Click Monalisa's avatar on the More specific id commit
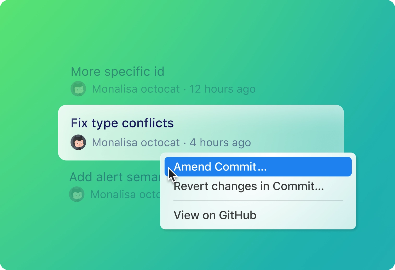Image resolution: width=395 pixels, height=270 pixels. click(x=78, y=89)
